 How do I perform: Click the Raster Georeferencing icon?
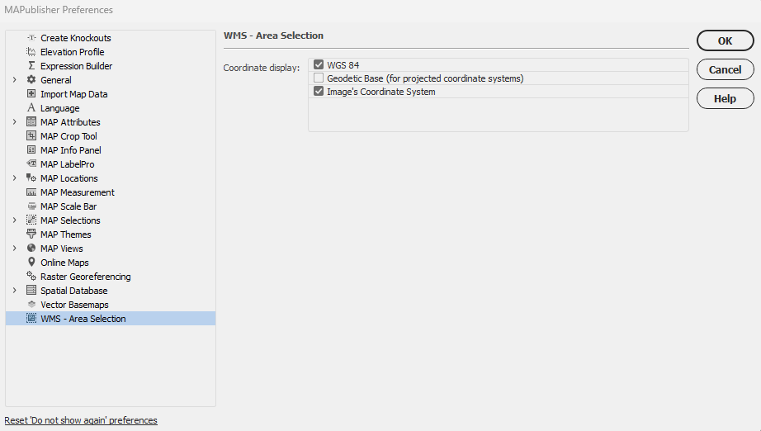[31, 276]
